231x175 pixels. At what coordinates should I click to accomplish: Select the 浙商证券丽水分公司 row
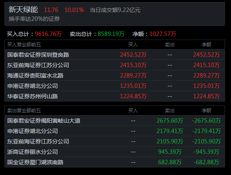coord(115,152)
